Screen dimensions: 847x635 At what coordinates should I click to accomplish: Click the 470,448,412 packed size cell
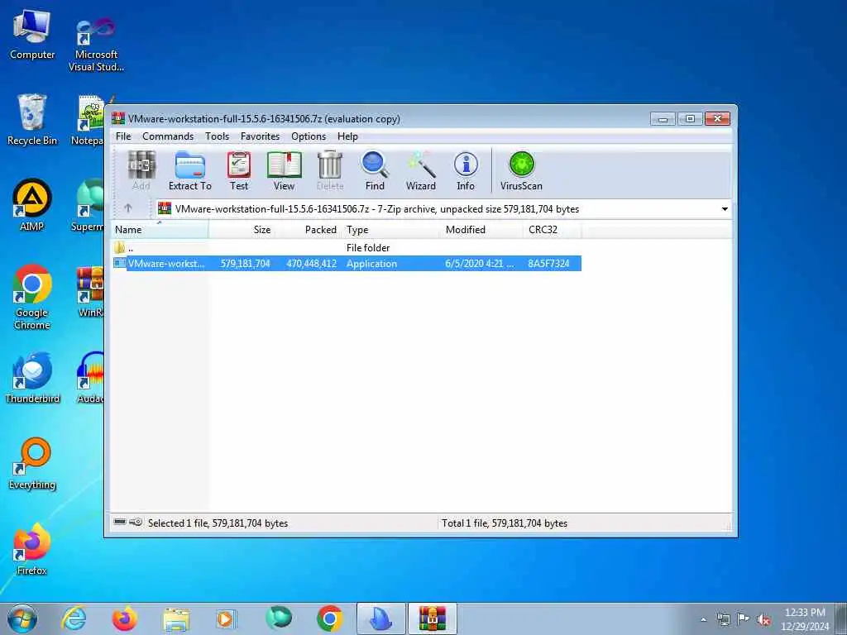coord(311,264)
